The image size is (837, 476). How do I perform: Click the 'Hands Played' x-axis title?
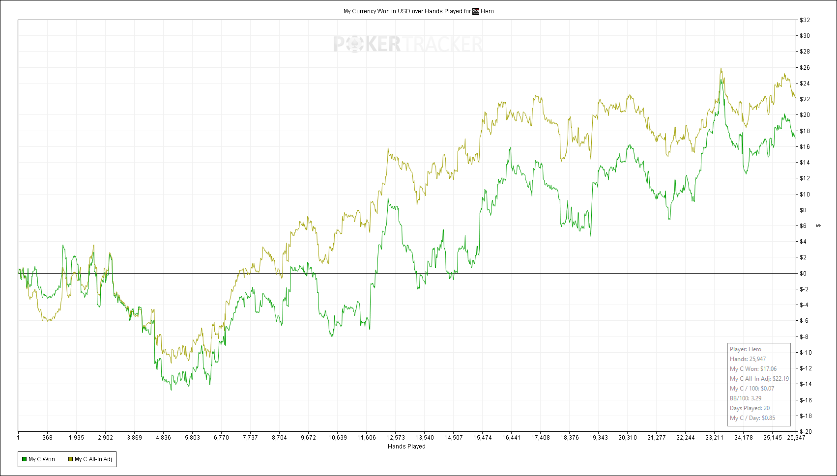[406, 447]
